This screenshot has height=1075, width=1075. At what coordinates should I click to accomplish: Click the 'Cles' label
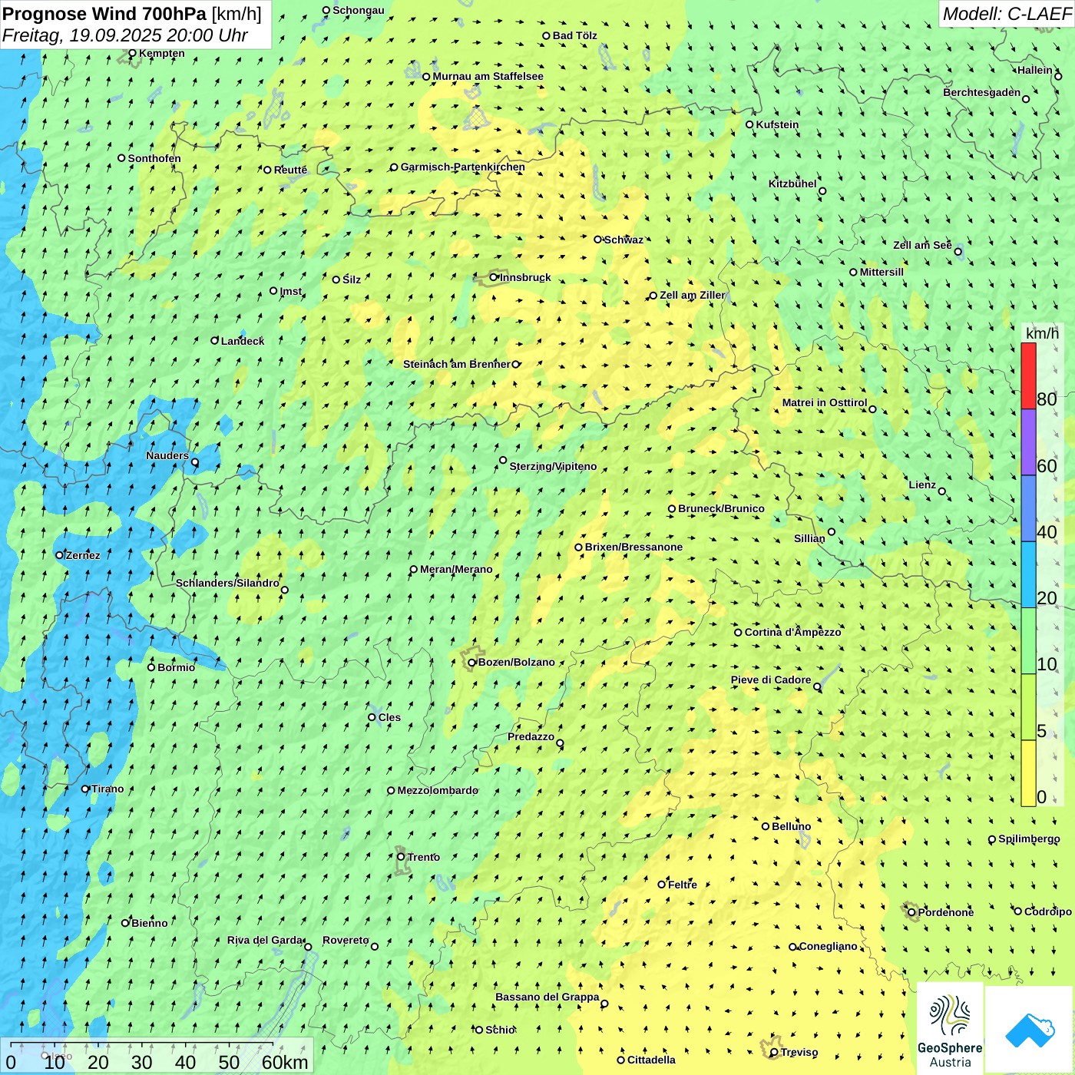coord(389,717)
